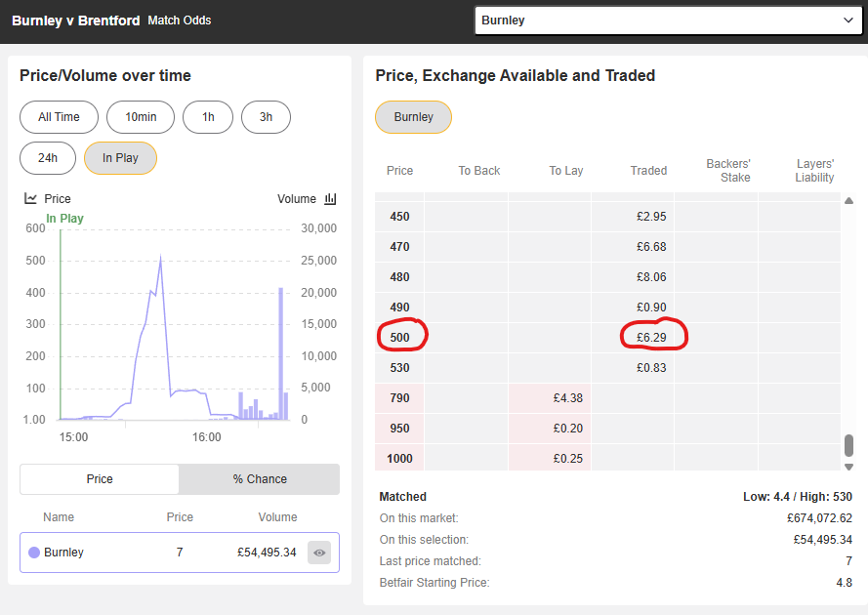Select the 3h time range

267,117
